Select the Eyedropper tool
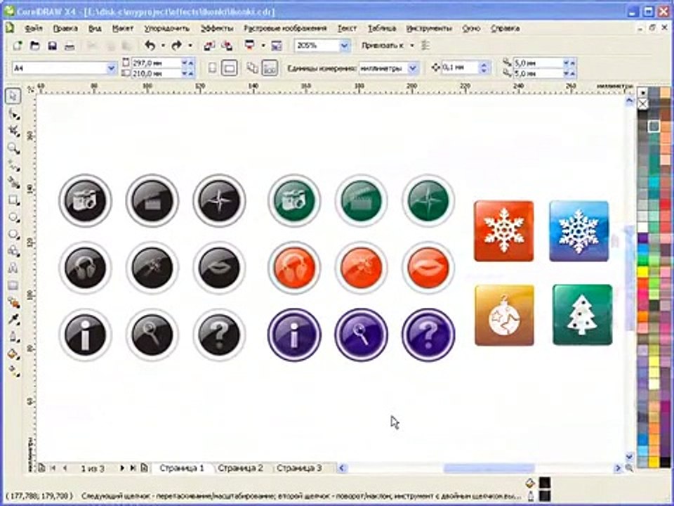This screenshot has width=674, height=506. click(x=14, y=320)
